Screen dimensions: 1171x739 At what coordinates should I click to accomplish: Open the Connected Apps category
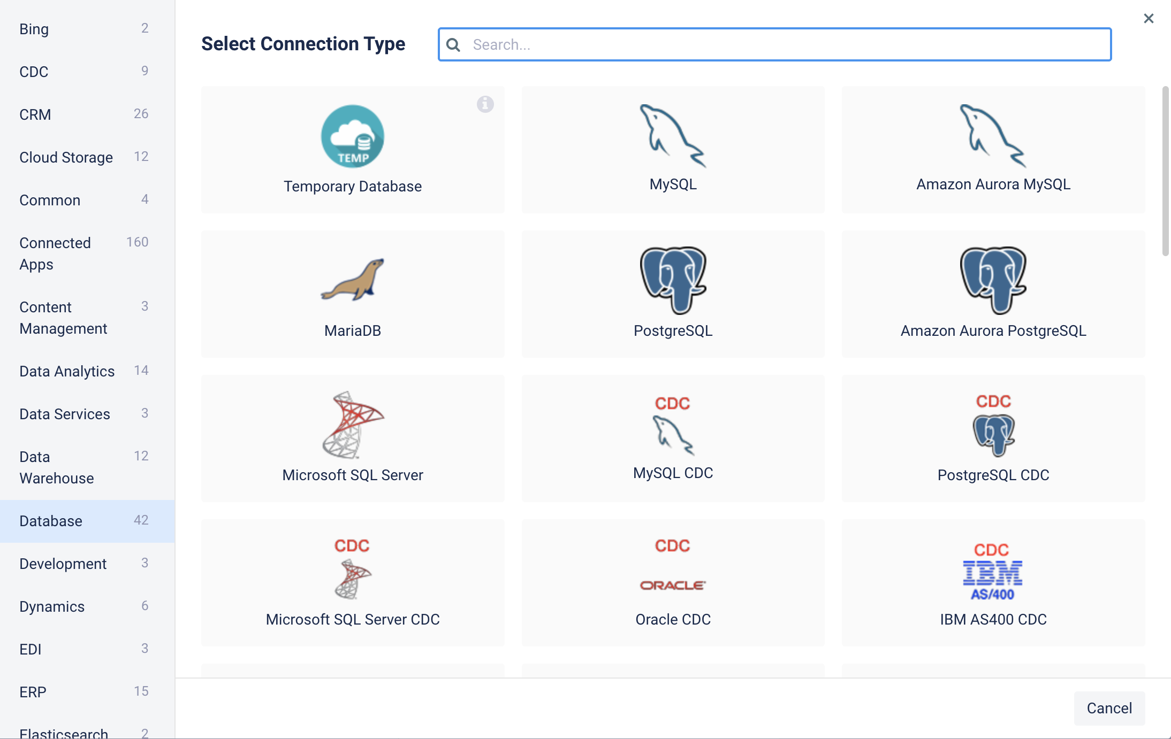(87, 253)
